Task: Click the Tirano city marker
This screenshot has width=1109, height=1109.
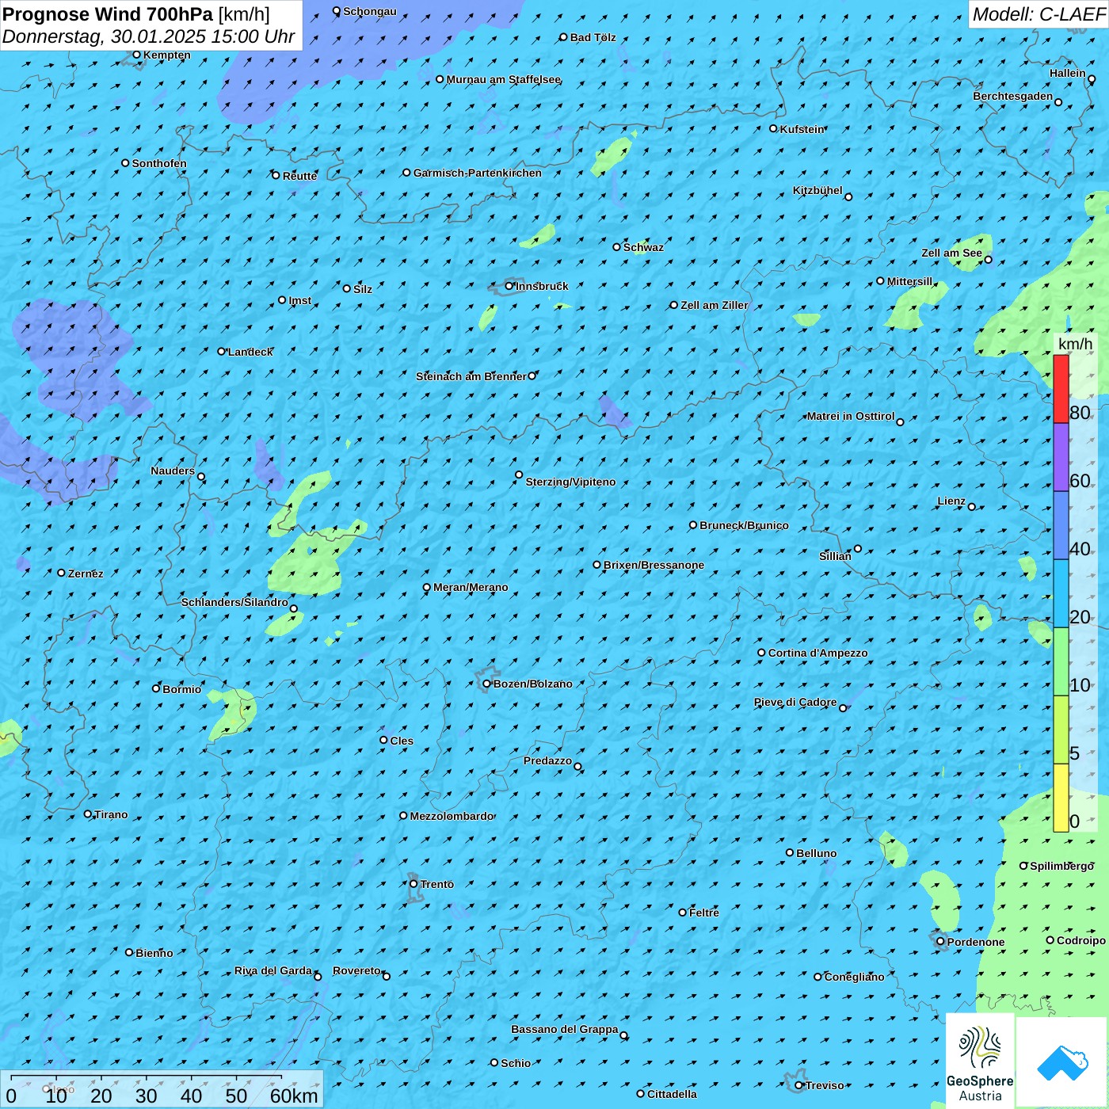Action: click(88, 814)
